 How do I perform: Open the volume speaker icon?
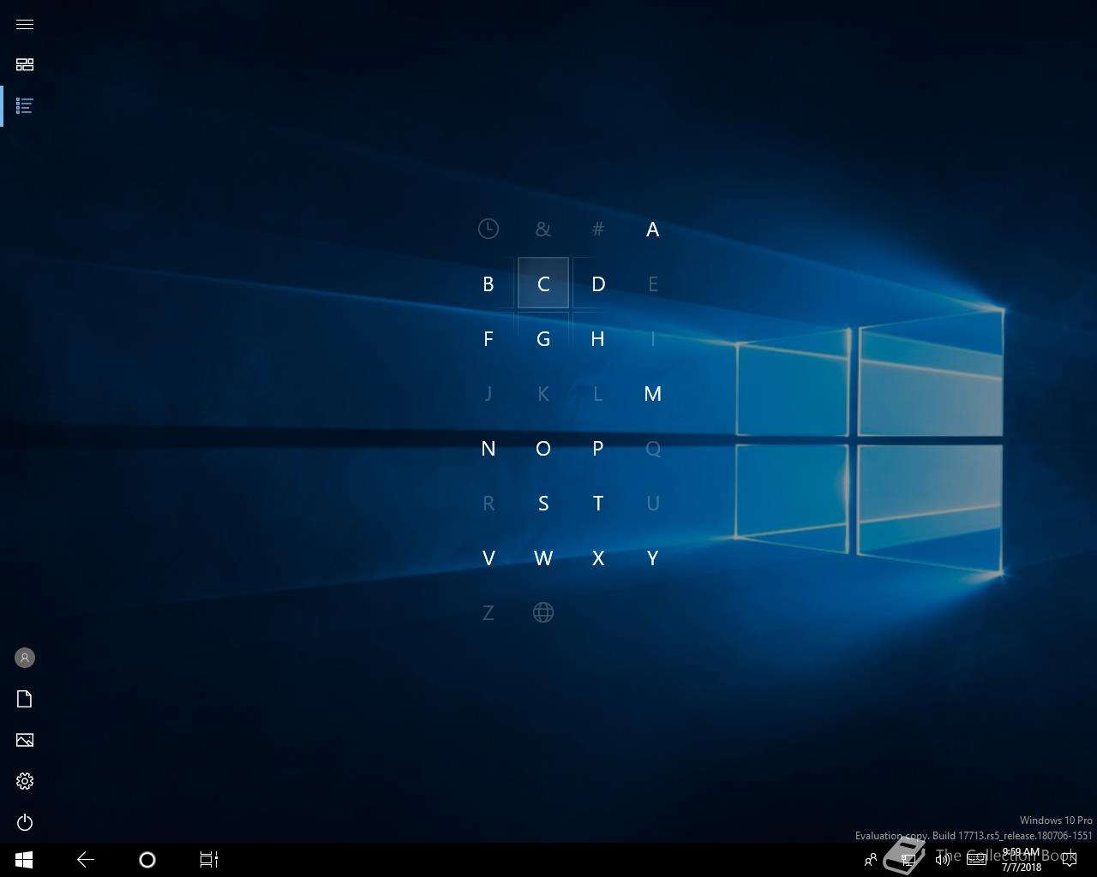pyautogui.click(x=943, y=860)
